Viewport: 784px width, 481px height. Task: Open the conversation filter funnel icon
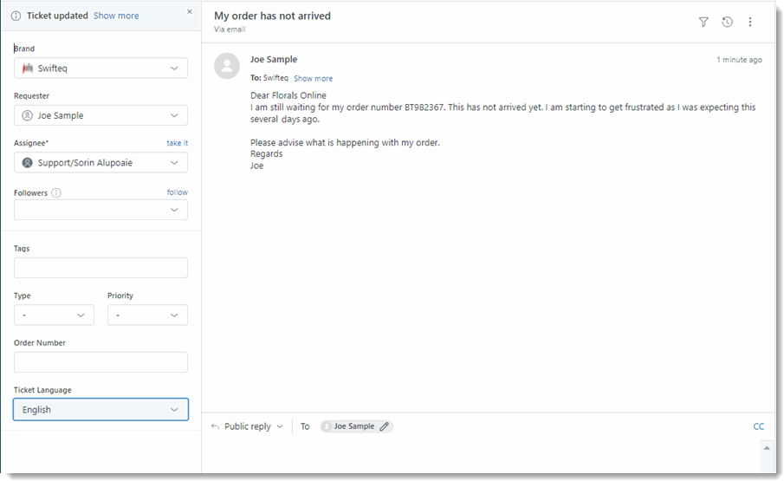click(x=703, y=22)
